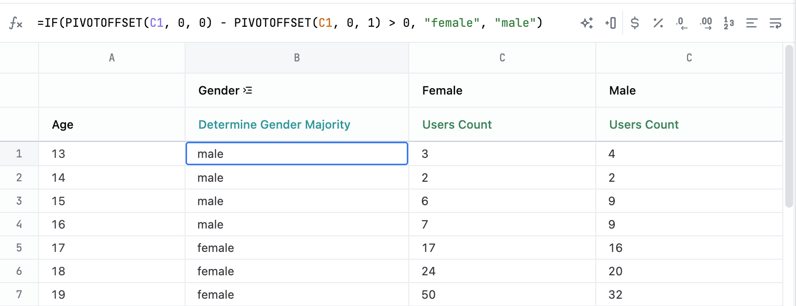Click the vertical scrollbar thumb

point(789,127)
